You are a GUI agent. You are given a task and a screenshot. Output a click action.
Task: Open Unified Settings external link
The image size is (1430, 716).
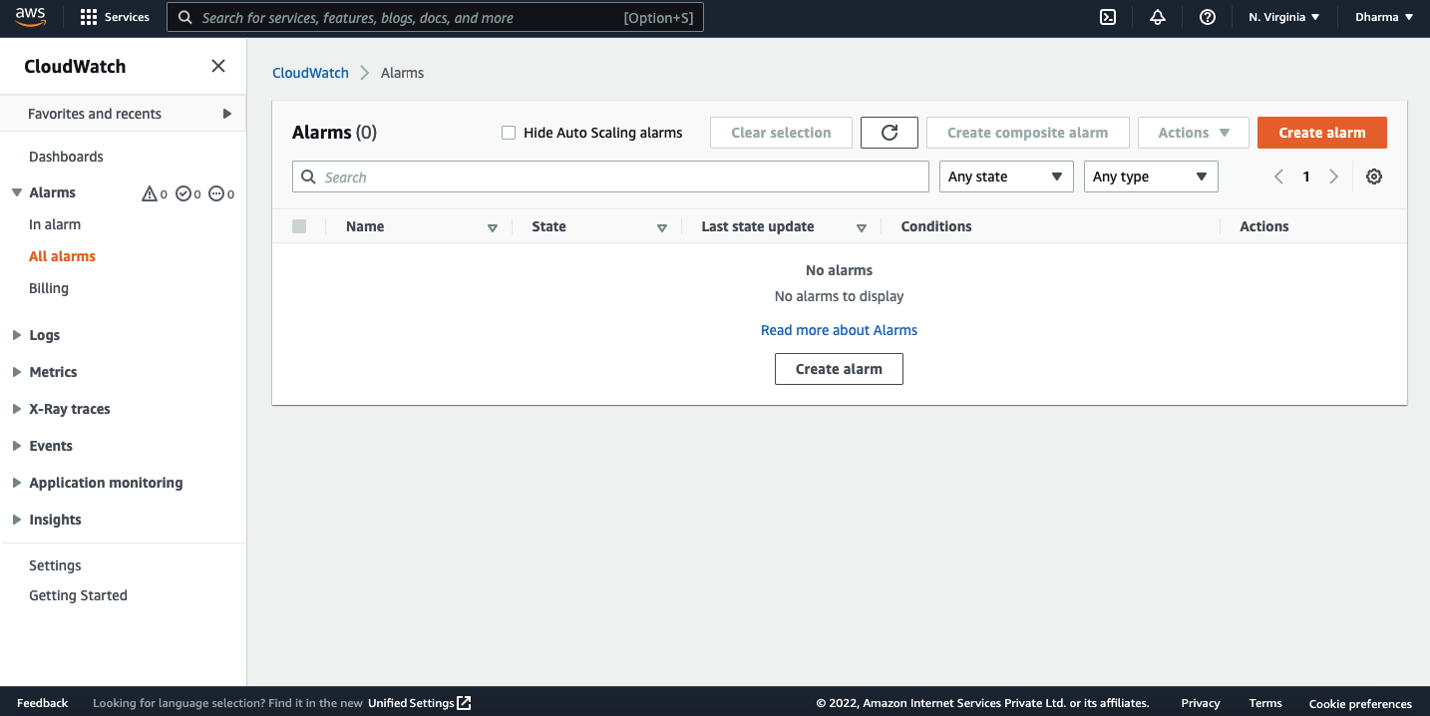[419, 703]
